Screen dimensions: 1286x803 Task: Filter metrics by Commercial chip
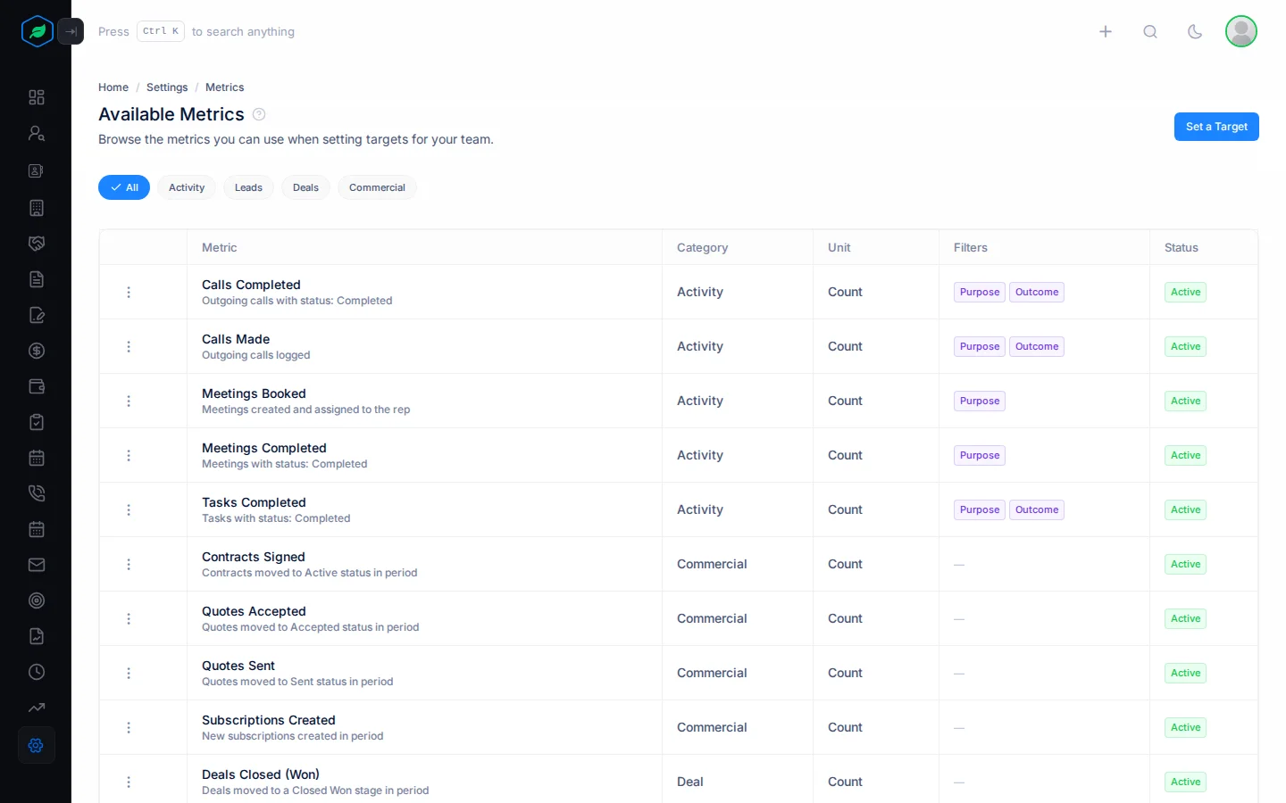pos(377,187)
